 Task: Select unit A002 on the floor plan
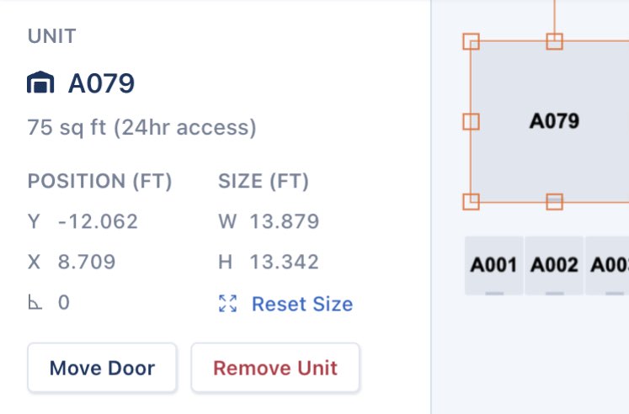(x=554, y=265)
